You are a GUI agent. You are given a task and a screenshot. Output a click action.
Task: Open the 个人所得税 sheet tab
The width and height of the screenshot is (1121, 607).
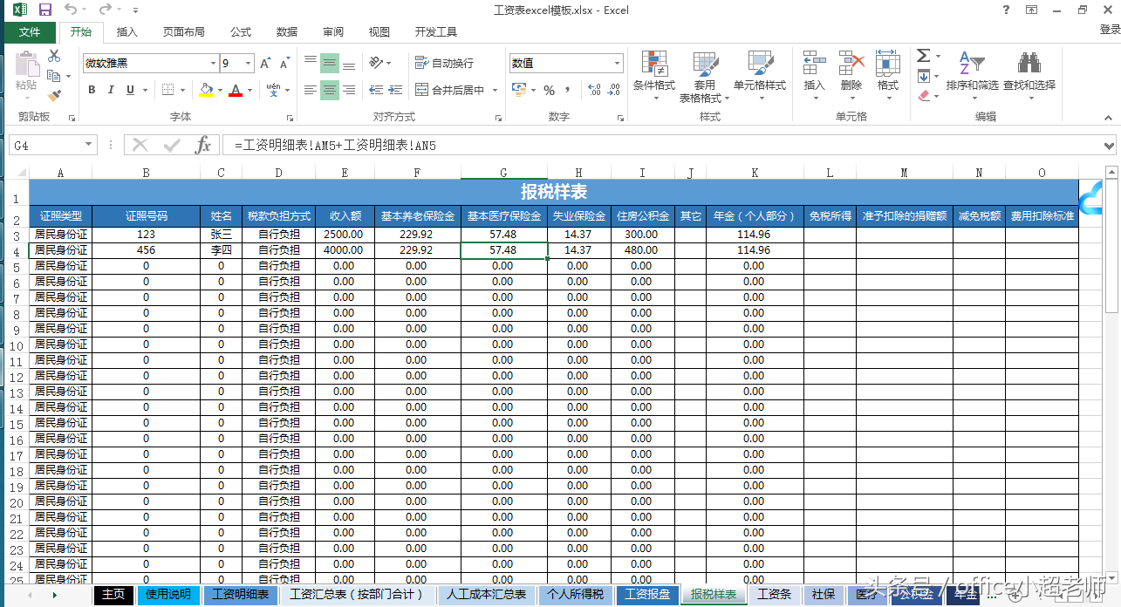(576, 595)
